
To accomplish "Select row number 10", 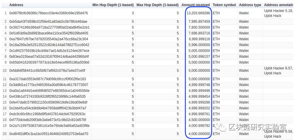I will coord(5,71).
